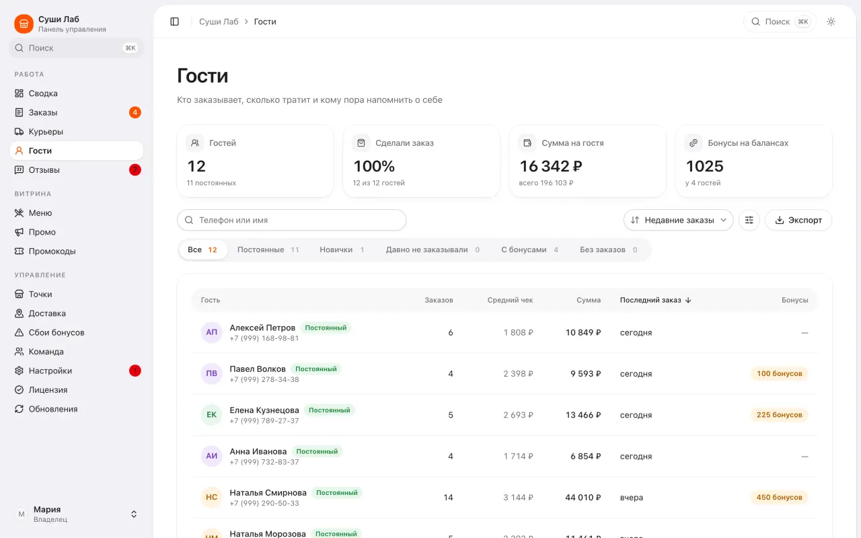Viewport: 861px width, 538px height.
Task: Click the top-right Поиск button
Action: click(x=780, y=22)
